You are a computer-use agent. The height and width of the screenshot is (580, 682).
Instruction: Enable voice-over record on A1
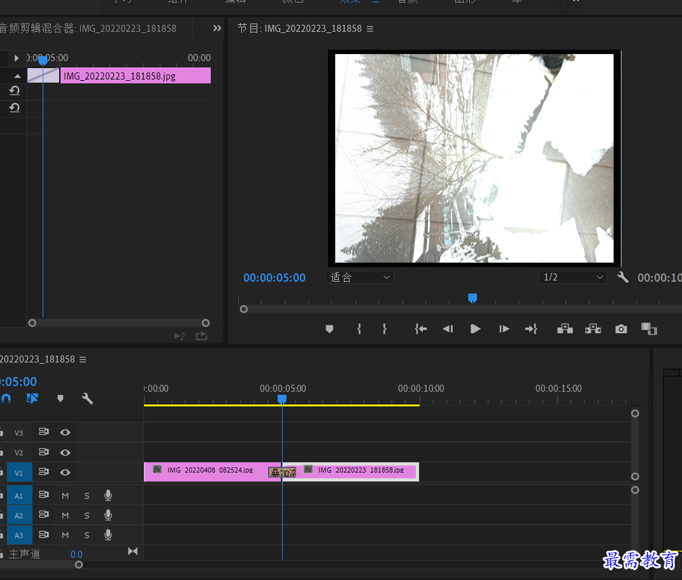pyautogui.click(x=108, y=495)
